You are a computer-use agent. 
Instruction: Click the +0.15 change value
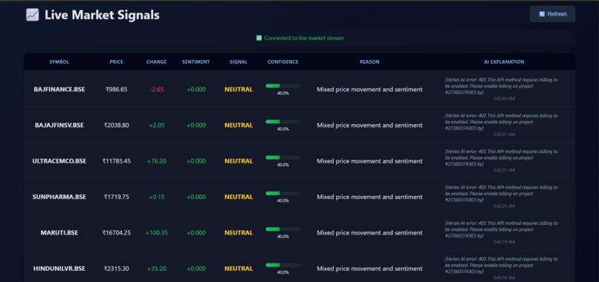click(157, 197)
